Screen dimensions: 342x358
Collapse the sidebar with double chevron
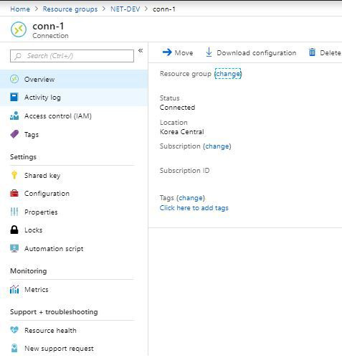coord(141,50)
